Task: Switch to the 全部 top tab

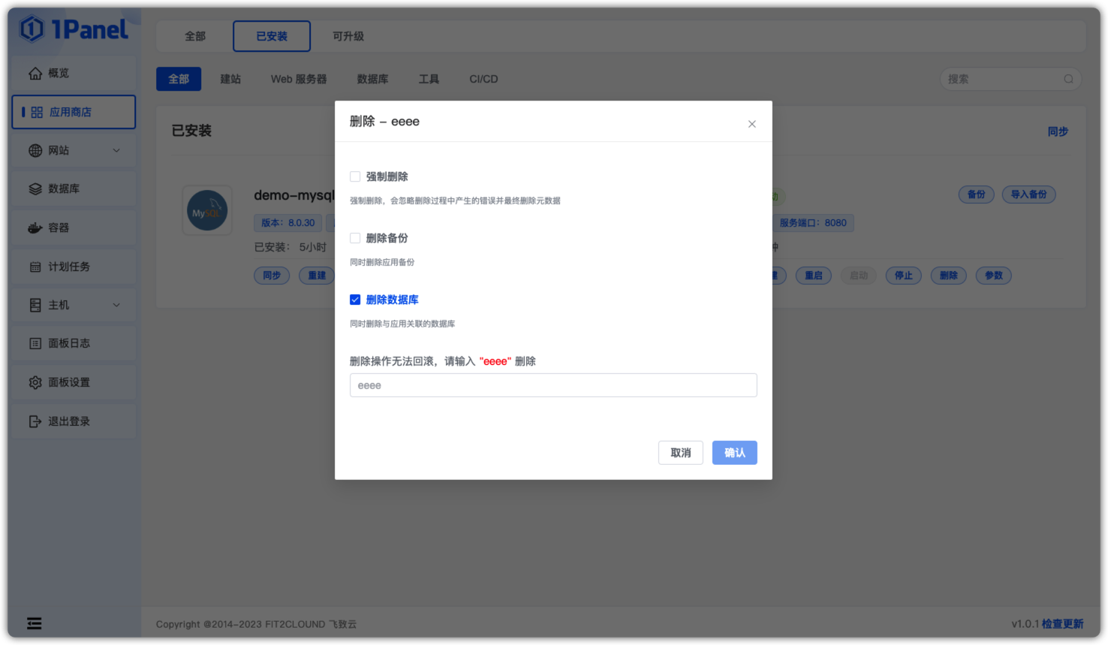Action: 195,36
